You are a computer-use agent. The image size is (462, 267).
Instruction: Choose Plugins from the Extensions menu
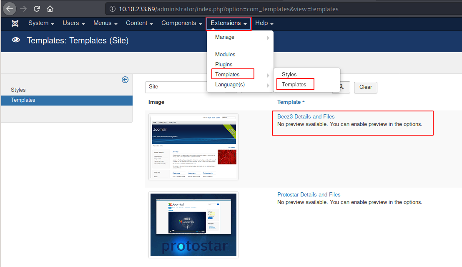[x=224, y=64]
